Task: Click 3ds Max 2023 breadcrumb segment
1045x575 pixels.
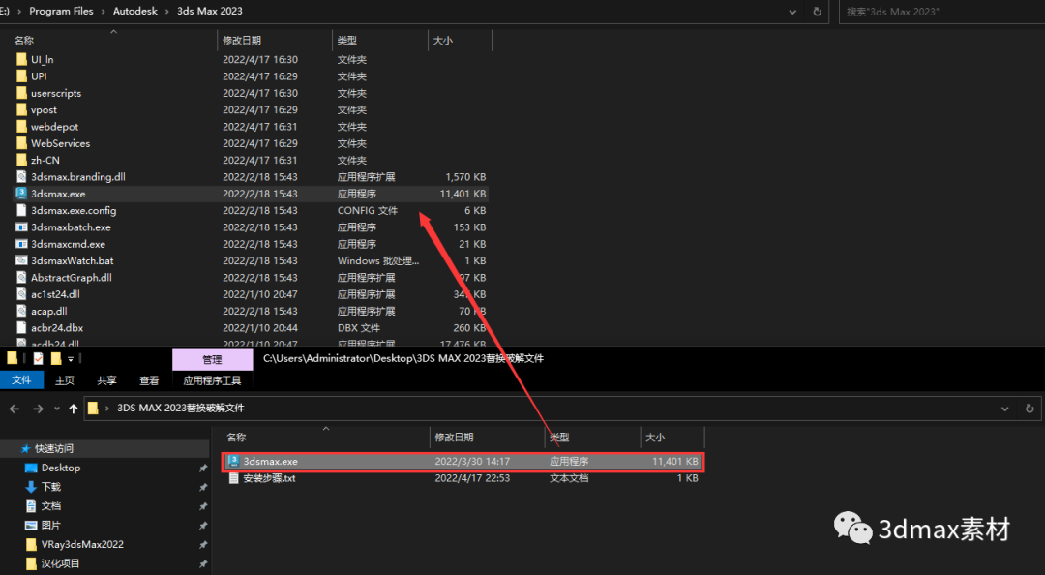Action: click(x=210, y=11)
